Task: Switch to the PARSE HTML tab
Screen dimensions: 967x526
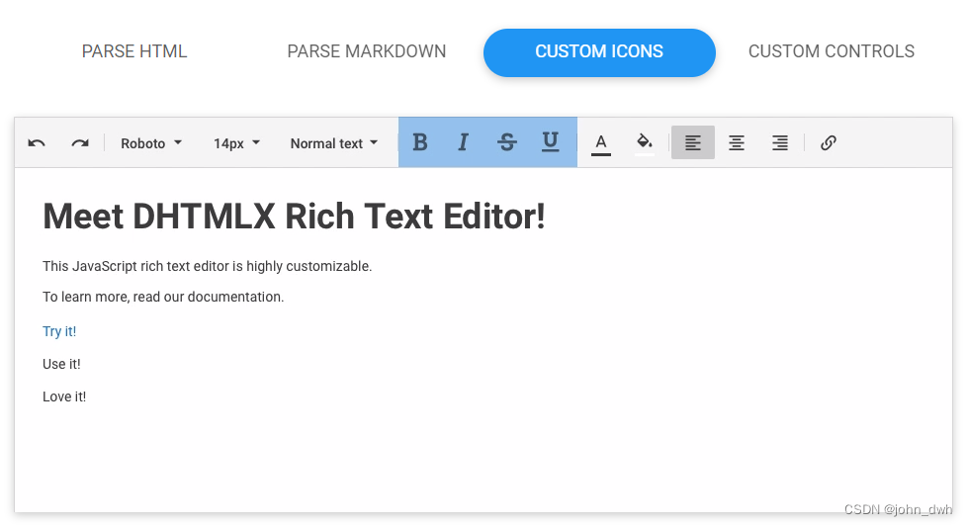Action: click(134, 51)
